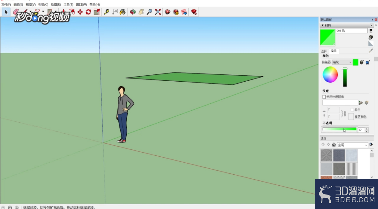The height and width of the screenshot is (209, 378).
Task: Collapse the 材料 panel triangle
Action: [323, 26]
